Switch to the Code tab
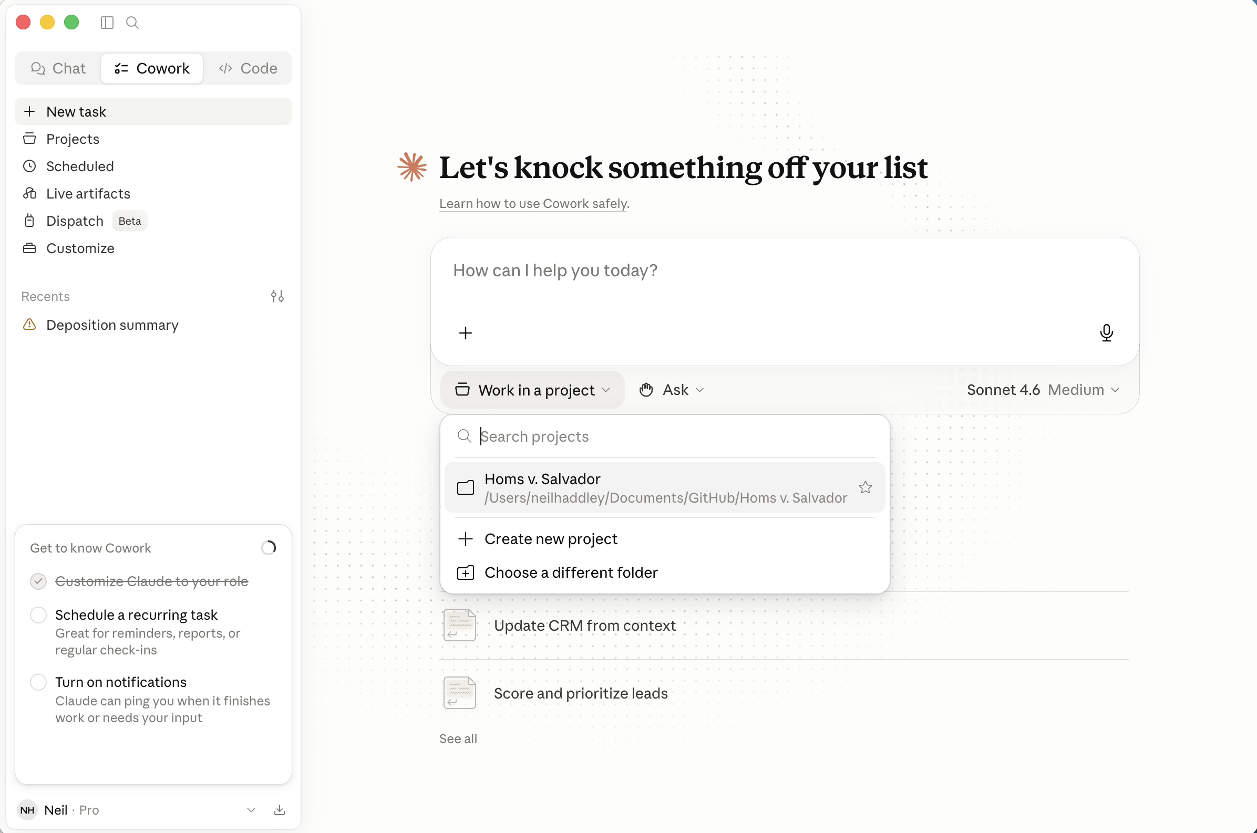The image size is (1257, 833). coord(248,68)
